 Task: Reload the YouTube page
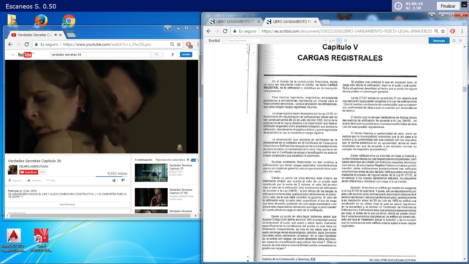pos(27,44)
